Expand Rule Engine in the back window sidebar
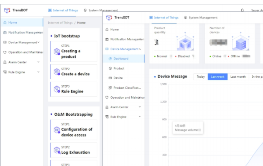The height and width of the screenshot is (166, 263). (38, 72)
